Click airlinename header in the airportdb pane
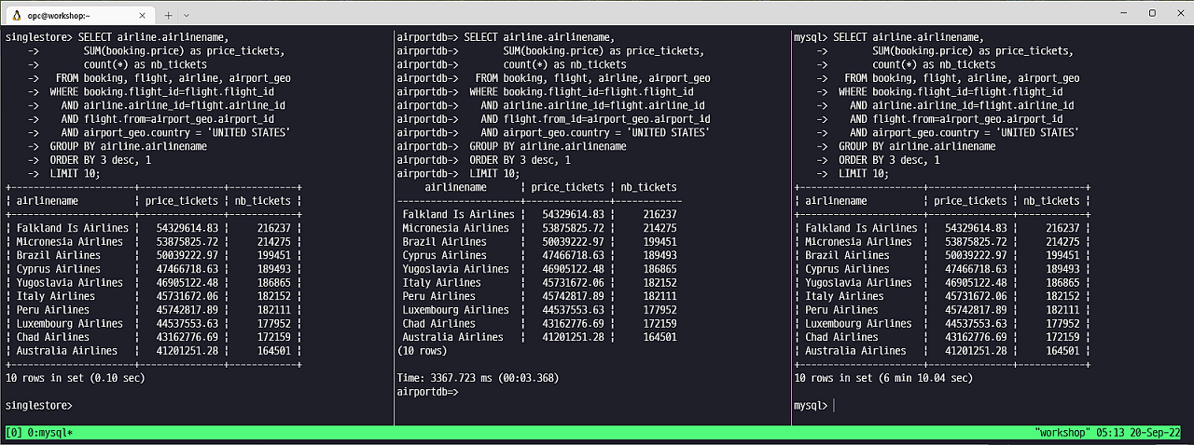 (454, 186)
